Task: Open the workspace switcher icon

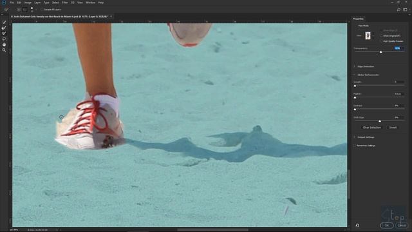Action: pos(405,10)
